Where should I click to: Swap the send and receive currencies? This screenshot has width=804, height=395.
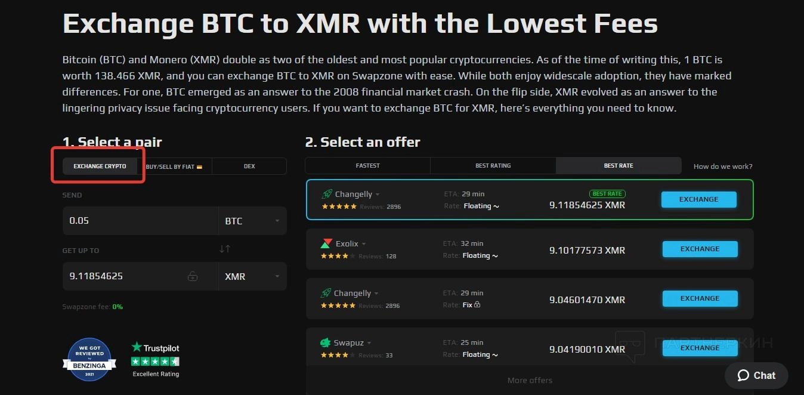[x=225, y=249]
